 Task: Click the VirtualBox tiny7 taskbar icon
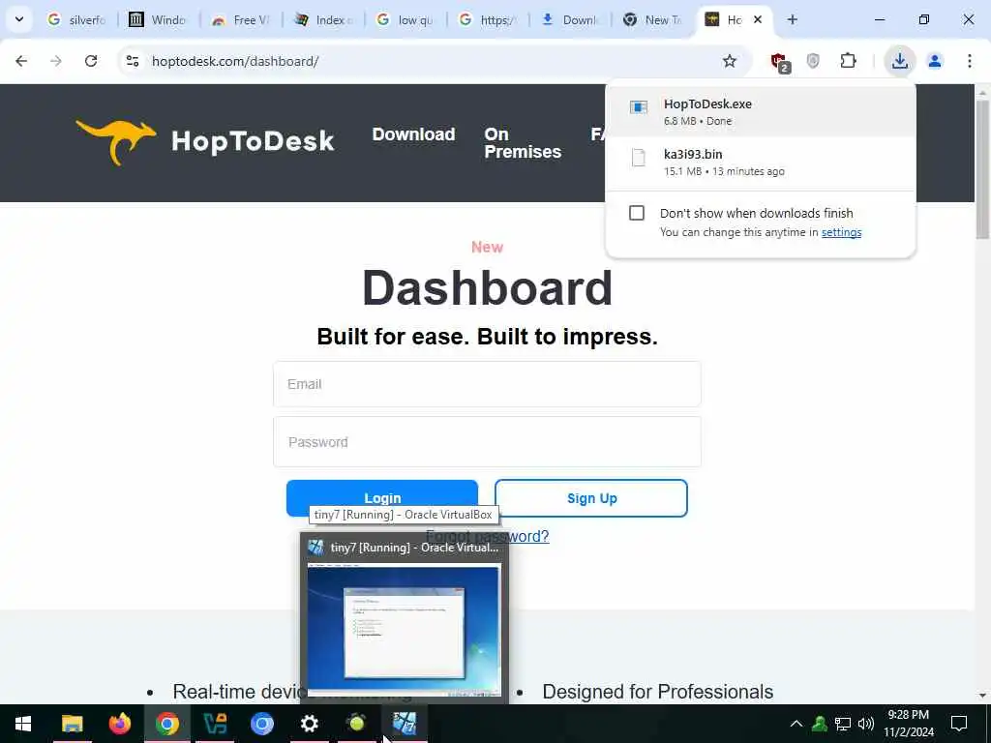click(x=405, y=724)
